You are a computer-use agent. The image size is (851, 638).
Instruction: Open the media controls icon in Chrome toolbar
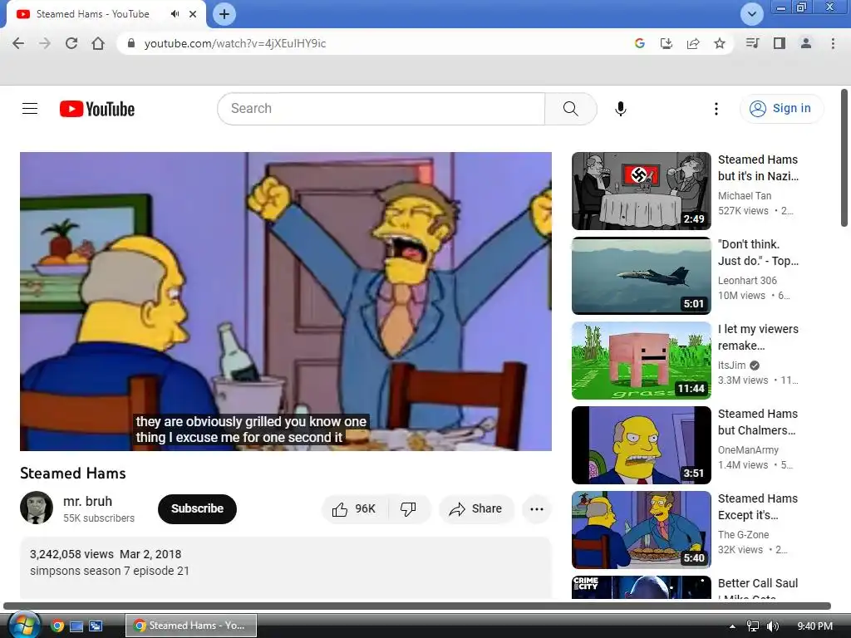[752, 43]
